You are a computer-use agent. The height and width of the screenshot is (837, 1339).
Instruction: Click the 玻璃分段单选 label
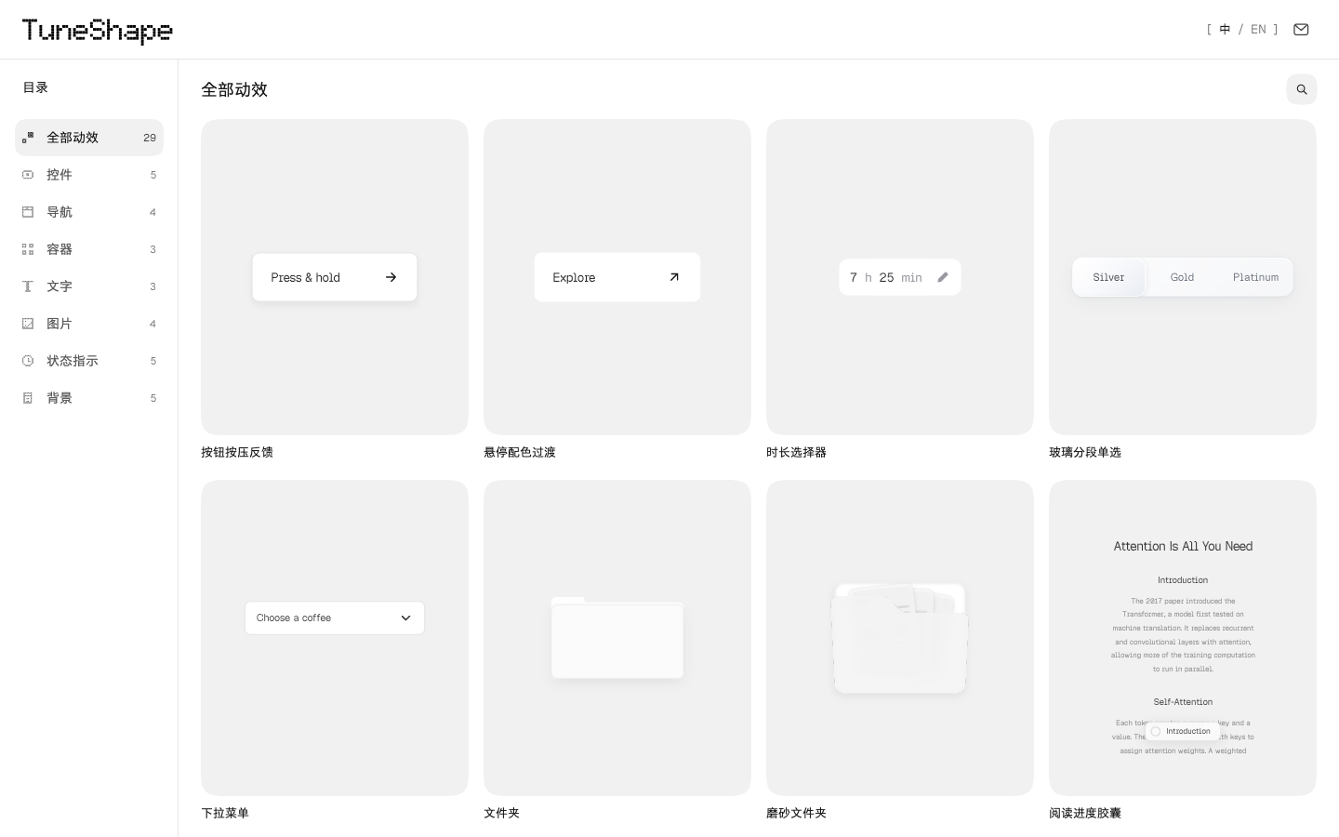pyautogui.click(x=1085, y=452)
